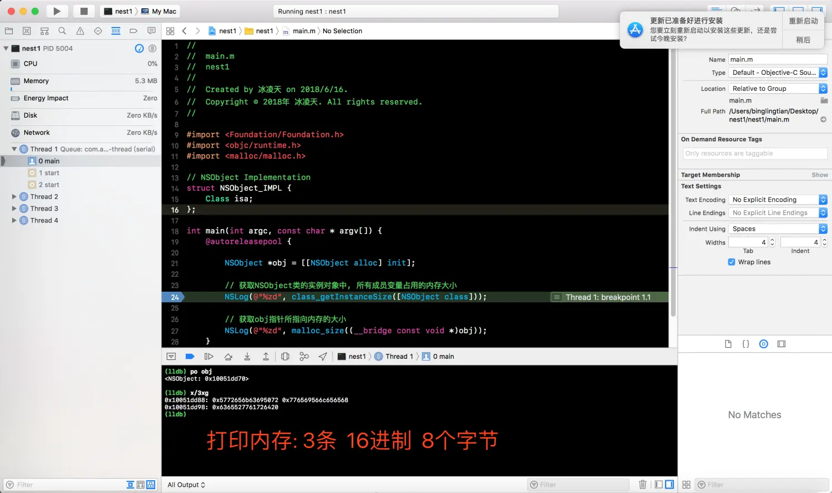The height and width of the screenshot is (493, 832).
Task: Open the Project navigator folder icon
Action: (x=9, y=31)
